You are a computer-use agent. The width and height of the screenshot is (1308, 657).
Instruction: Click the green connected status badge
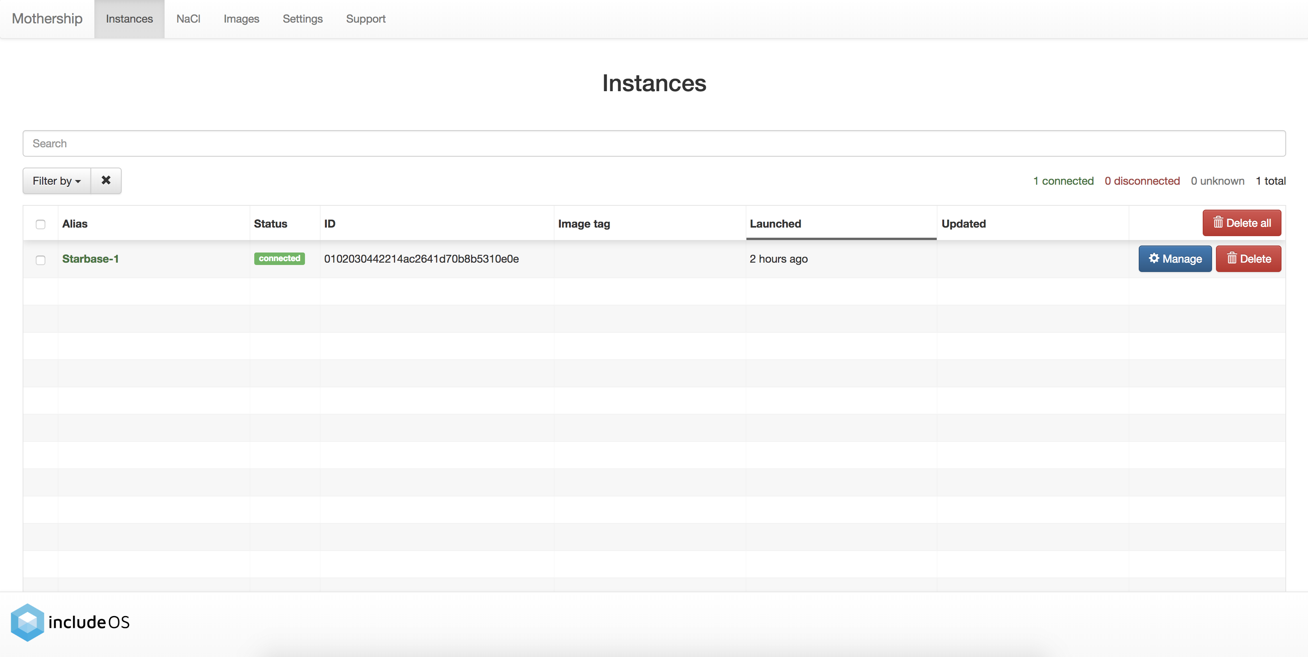(279, 259)
